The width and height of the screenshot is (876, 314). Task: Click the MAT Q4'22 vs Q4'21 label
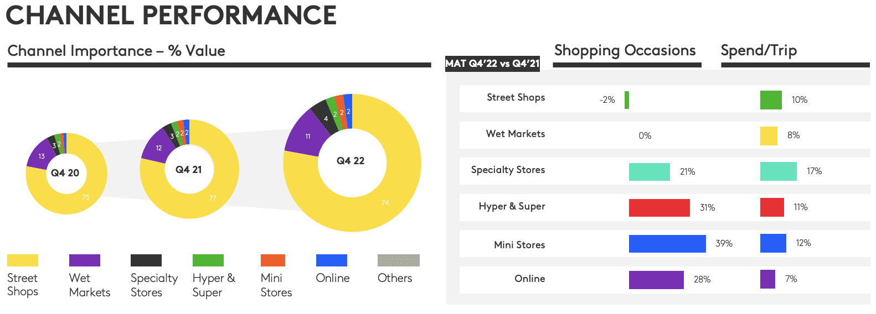click(x=492, y=64)
